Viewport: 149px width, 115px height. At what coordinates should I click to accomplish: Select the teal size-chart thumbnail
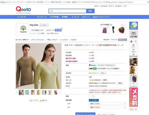(27, 92)
